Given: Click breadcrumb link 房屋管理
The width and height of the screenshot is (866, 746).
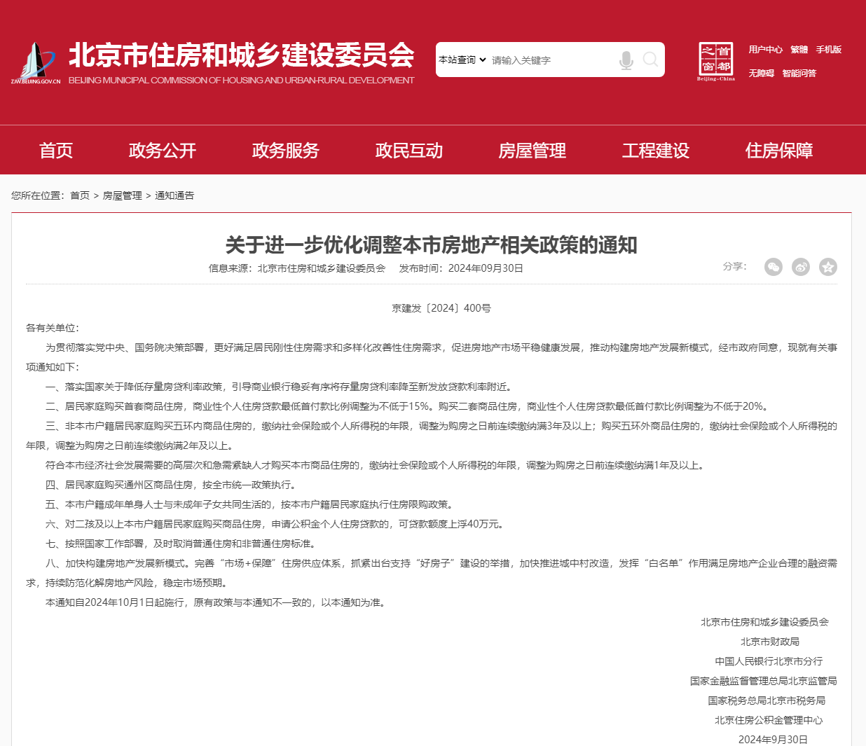Looking at the screenshot, I should tap(123, 195).
